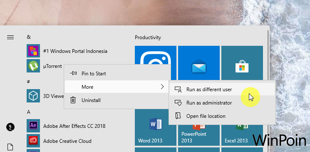The image size is (310, 152).
Task: Select Run as different user
Action: [x=222, y=90]
